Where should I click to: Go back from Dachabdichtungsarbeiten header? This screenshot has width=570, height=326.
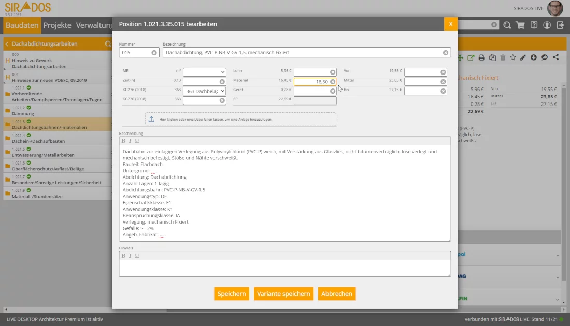click(x=7, y=44)
